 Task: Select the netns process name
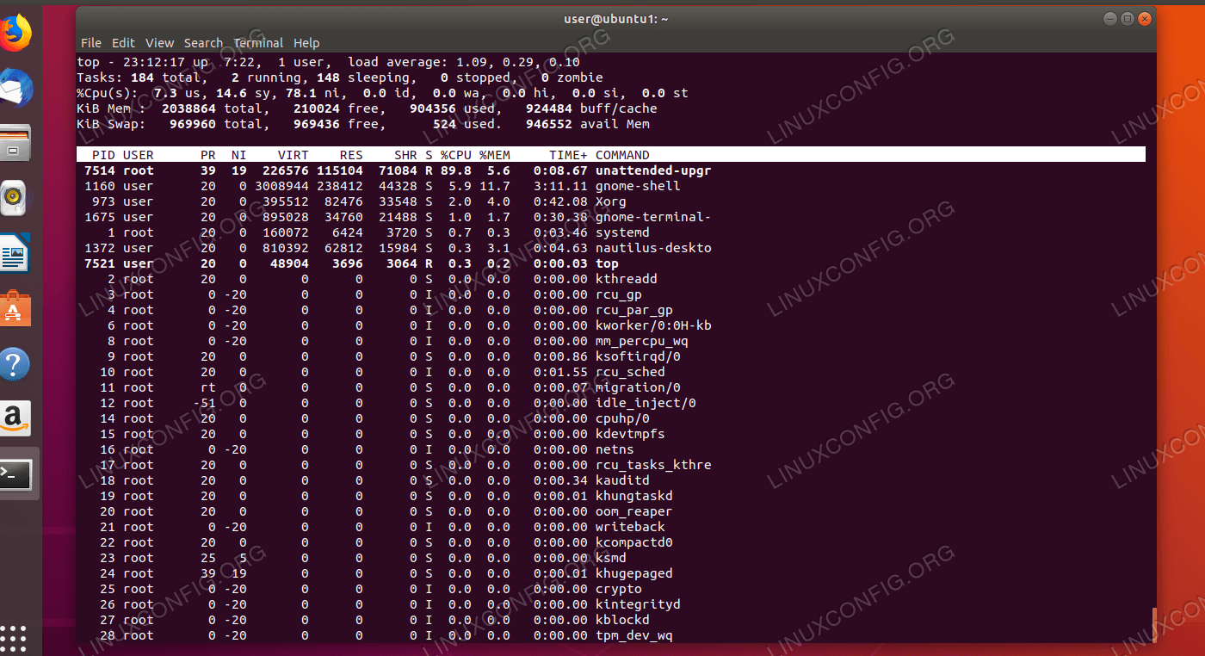(x=615, y=449)
